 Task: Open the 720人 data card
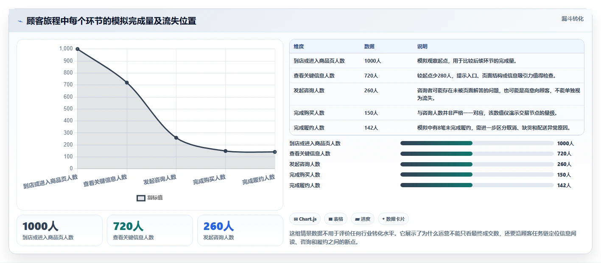coord(150,230)
